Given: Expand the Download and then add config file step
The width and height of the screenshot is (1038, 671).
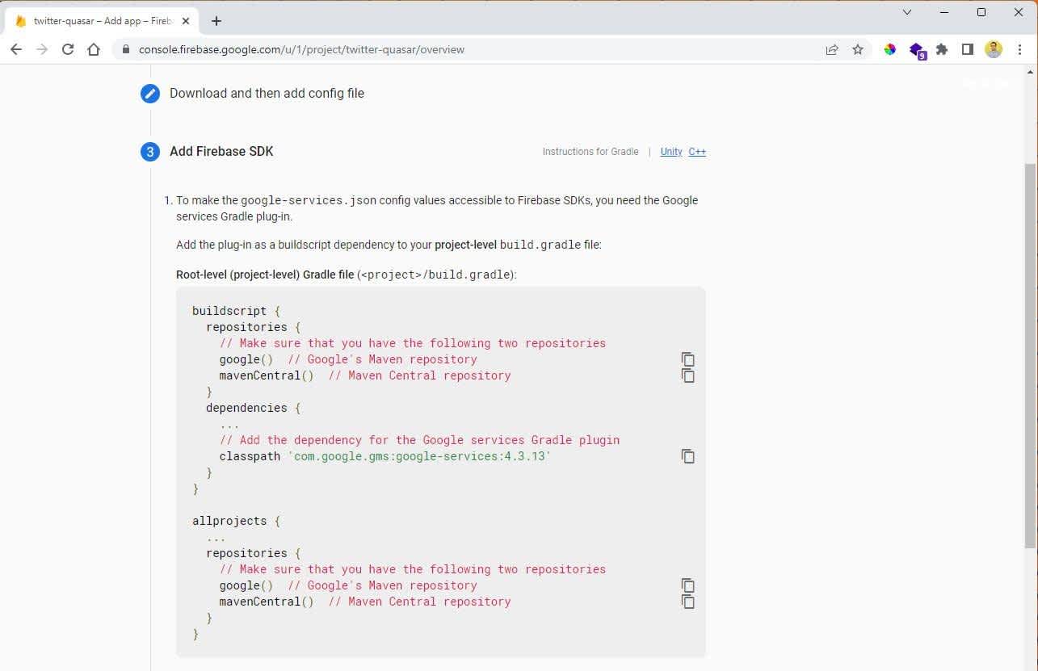Looking at the screenshot, I should point(267,94).
